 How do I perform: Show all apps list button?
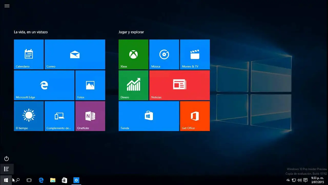click(7, 169)
